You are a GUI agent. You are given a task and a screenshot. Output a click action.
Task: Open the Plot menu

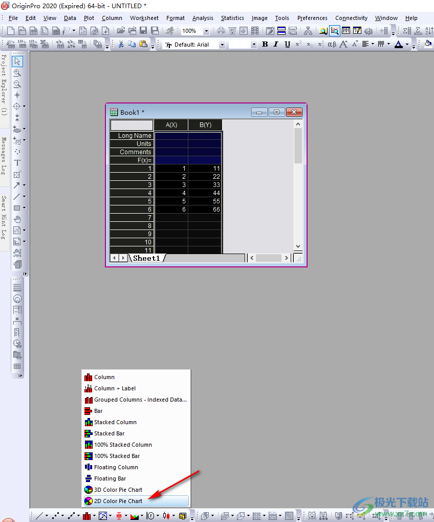89,18
